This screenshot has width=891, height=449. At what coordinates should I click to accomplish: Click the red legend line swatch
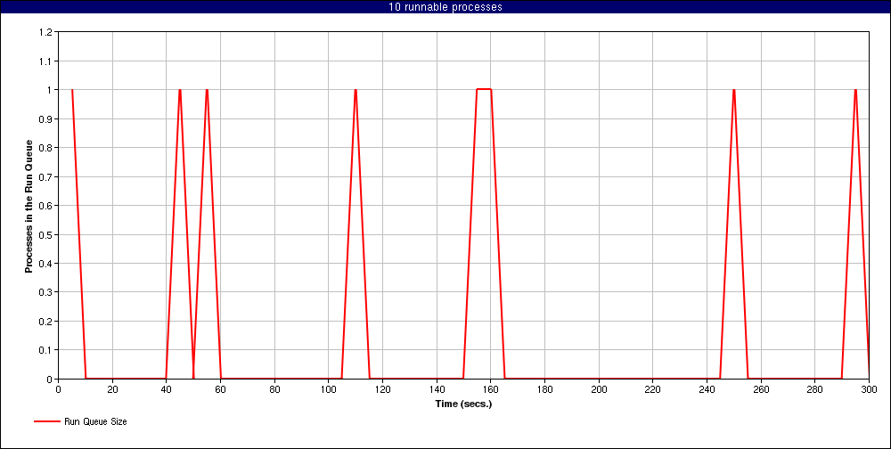(46, 421)
